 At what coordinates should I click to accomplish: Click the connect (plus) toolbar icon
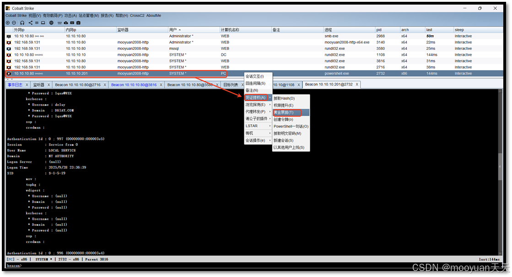(8, 23)
